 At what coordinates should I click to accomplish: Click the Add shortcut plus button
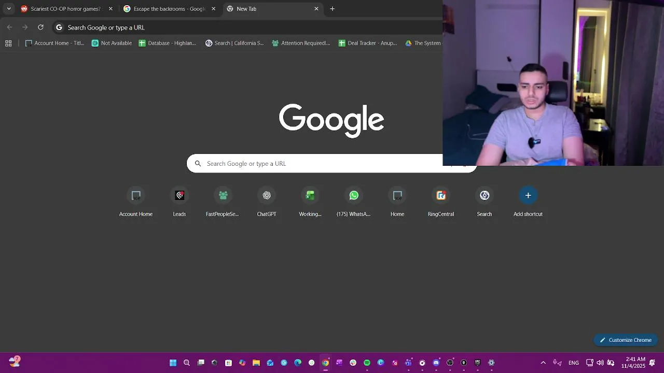(528, 195)
